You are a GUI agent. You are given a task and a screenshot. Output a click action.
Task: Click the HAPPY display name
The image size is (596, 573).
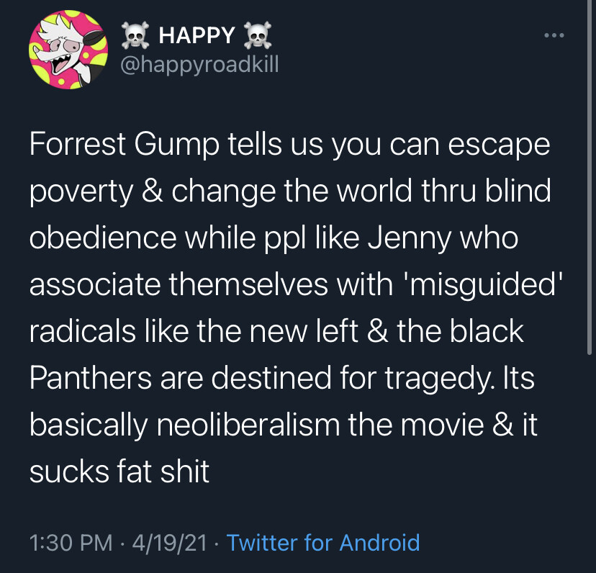[x=196, y=35]
